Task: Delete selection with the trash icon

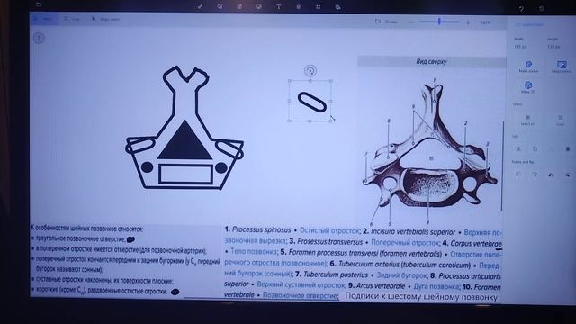Action: [568, 148]
